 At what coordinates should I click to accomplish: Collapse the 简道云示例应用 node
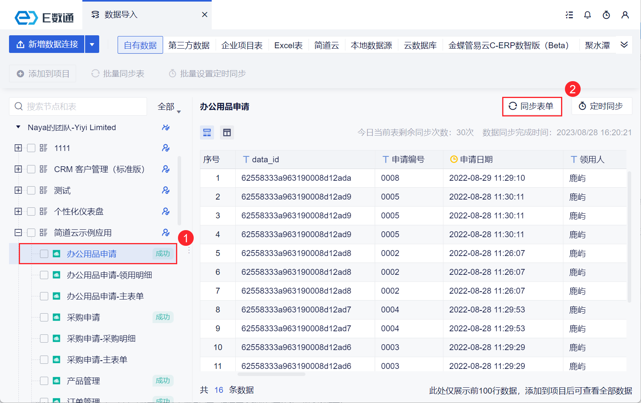pyautogui.click(x=18, y=233)
